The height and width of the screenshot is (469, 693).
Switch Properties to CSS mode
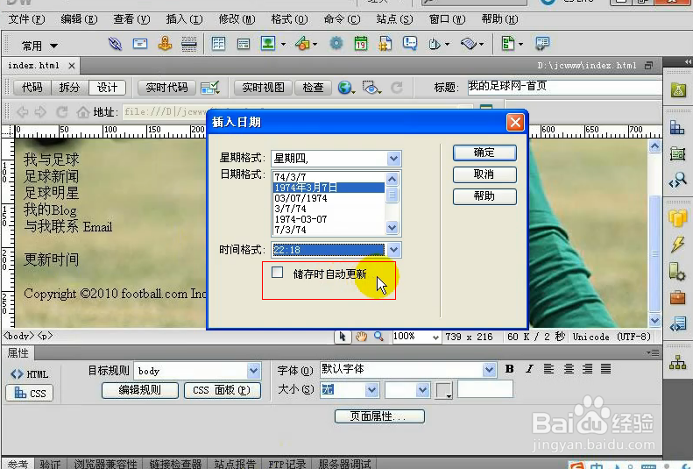[29, 393]
